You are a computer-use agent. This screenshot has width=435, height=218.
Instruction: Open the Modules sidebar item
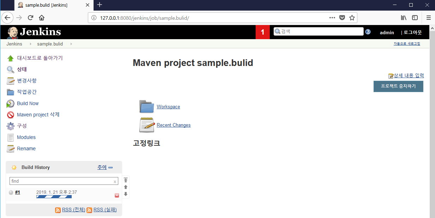pos(26,137)
